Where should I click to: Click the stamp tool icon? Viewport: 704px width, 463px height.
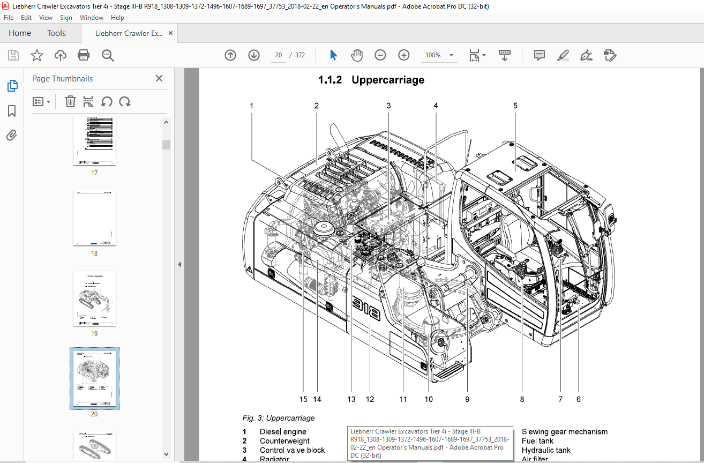610,55
